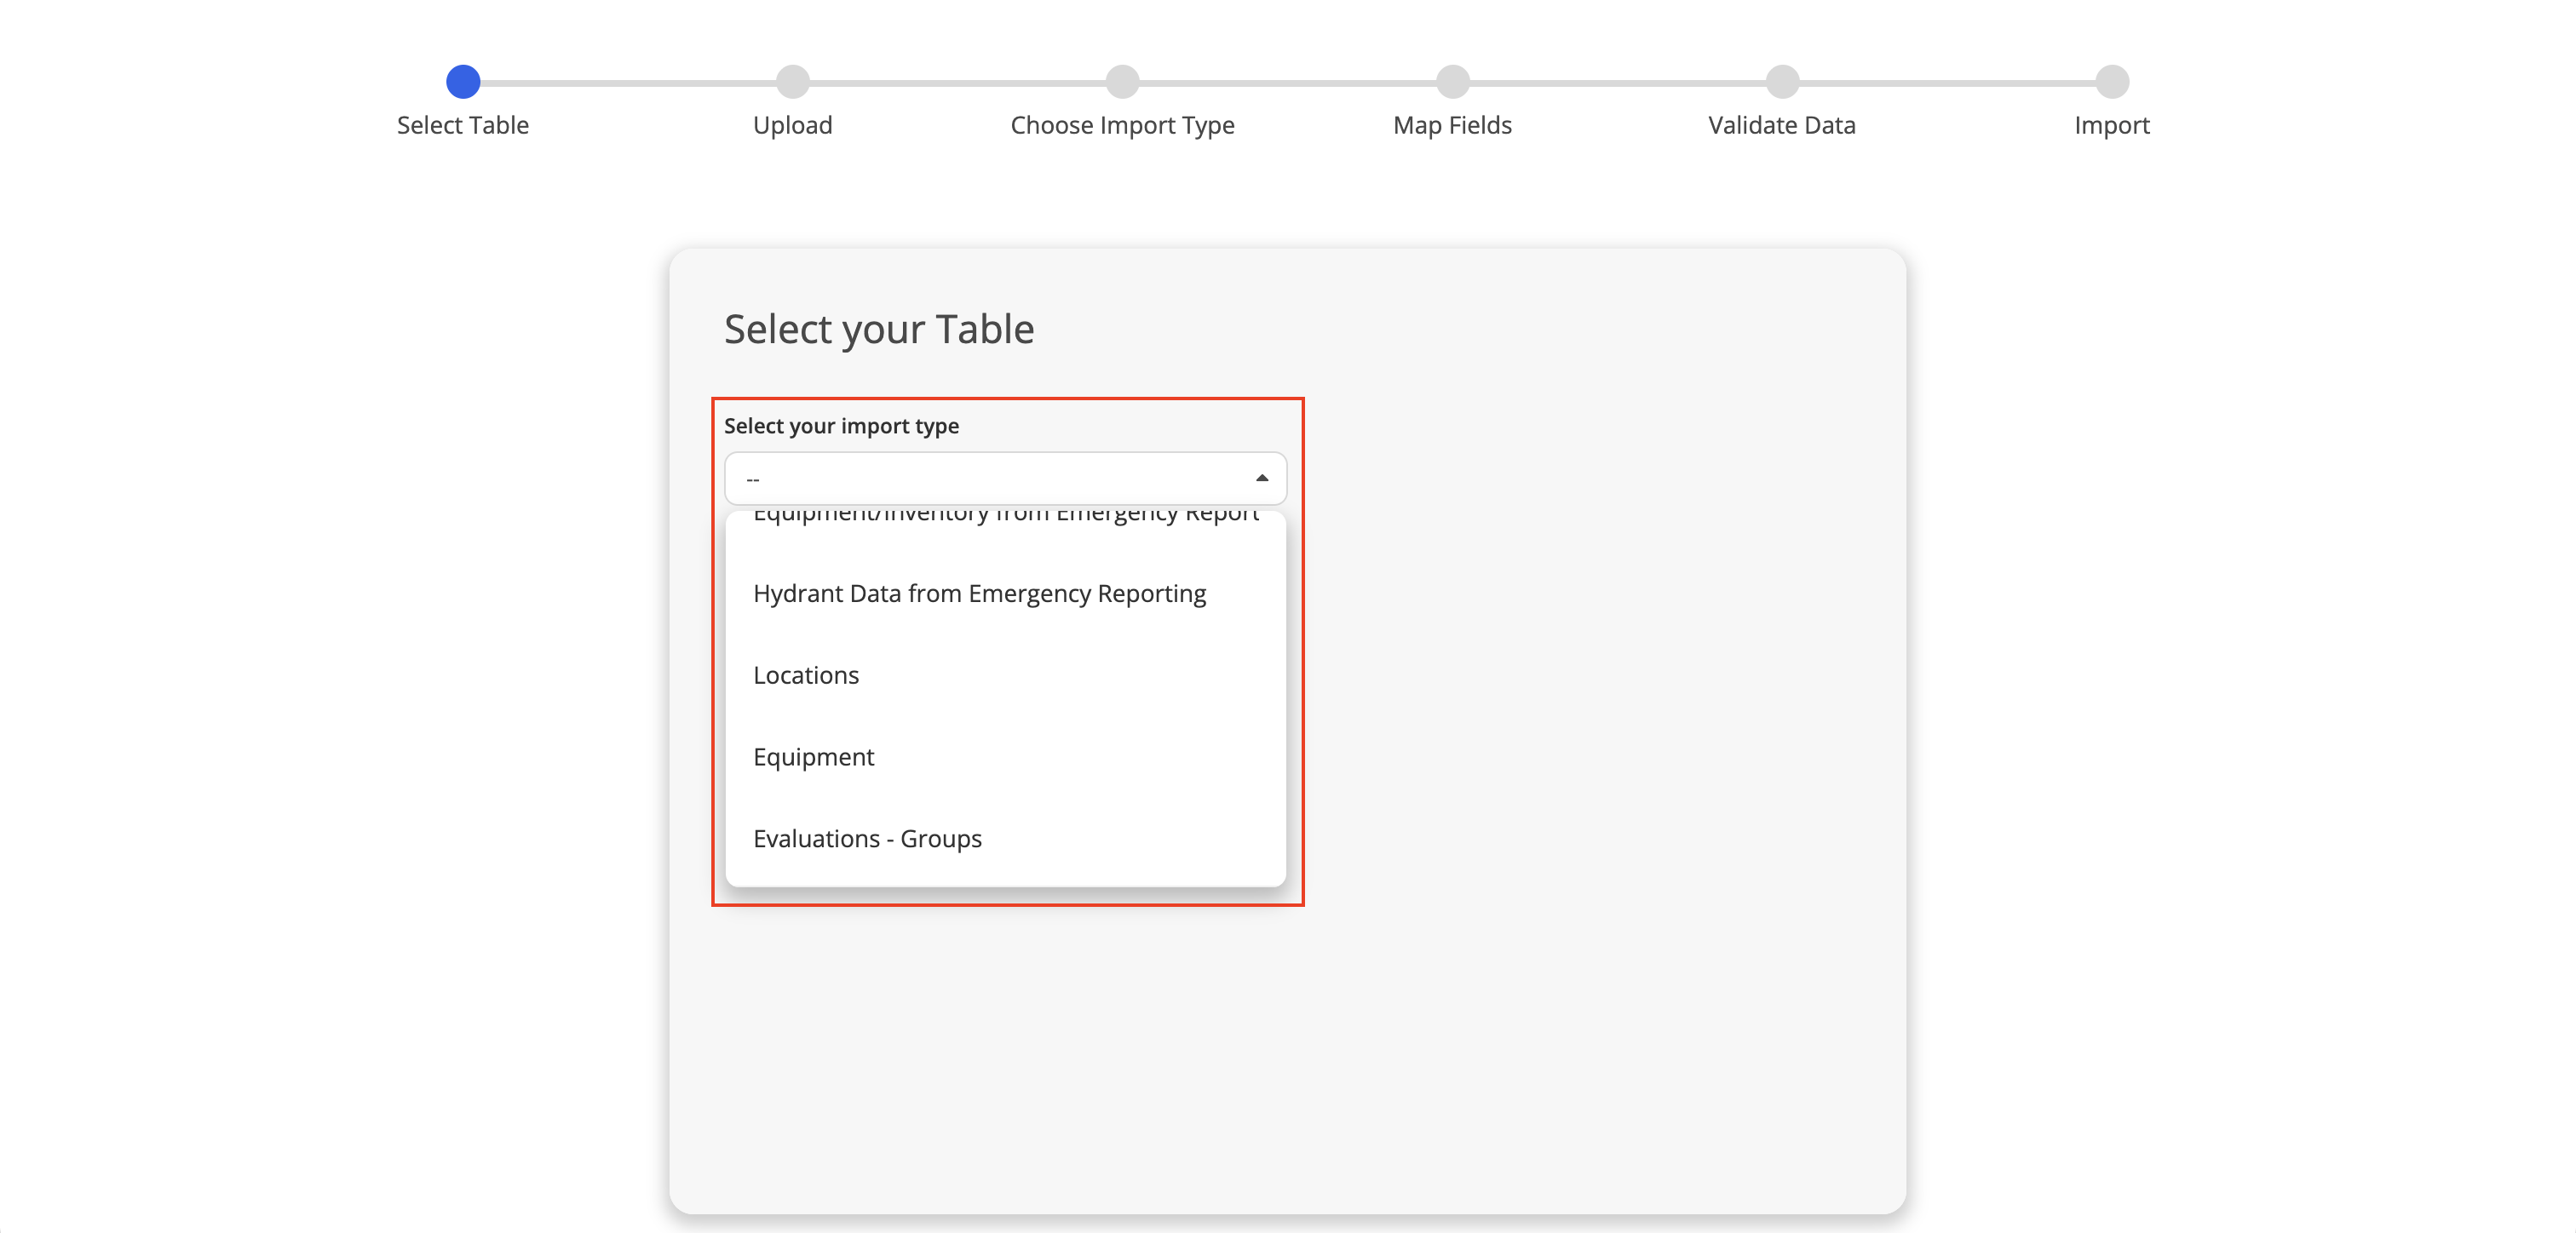Click the Select your import type label
Image resolution: width=2576 pixels, height=1233 pixels.
841,426
